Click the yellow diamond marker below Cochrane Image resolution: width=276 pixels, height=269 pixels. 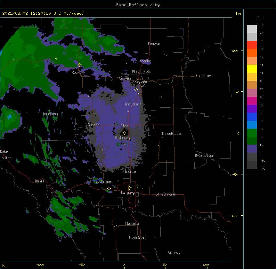click(109, 189)
